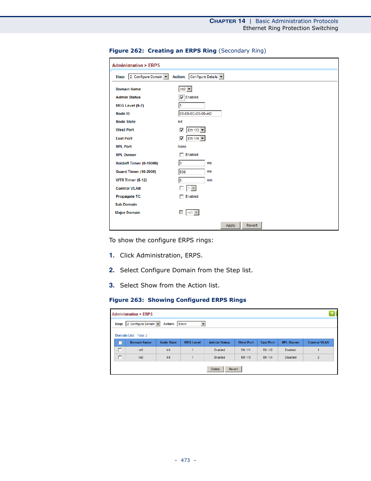371x481 pixels.
Task: Enable the Propagate TC checkbox
Action: [182, 197]
